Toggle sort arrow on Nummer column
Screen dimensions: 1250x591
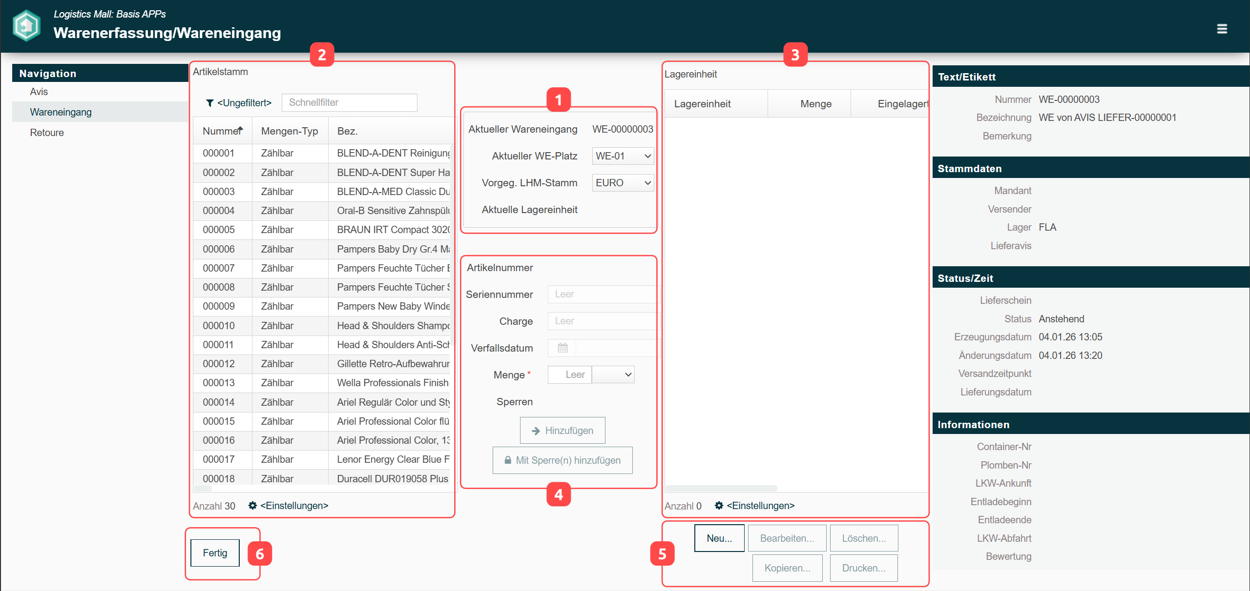tap(240, 130)
